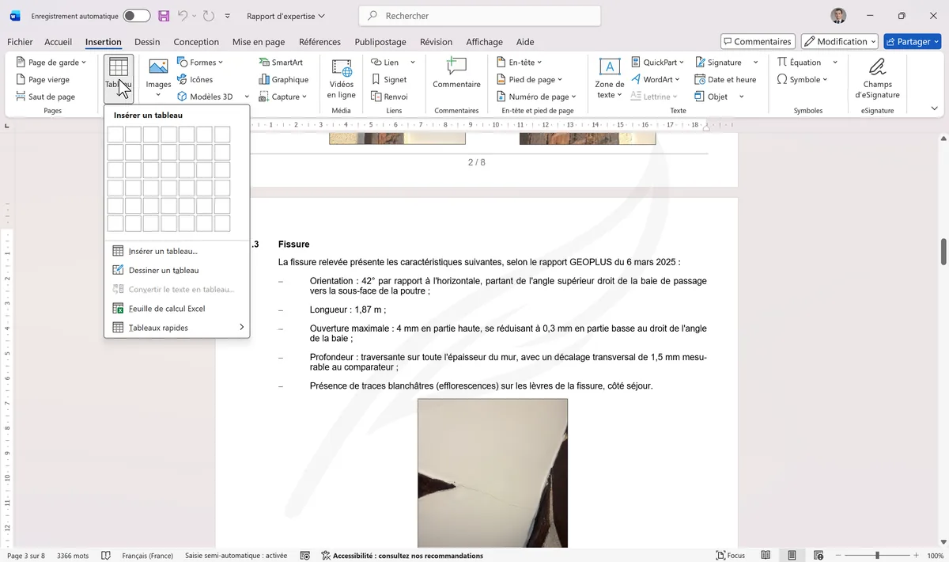Insert a Zone de texte
Image resolution: width=949 pixels, height=562 pixels.
pyautogui.click(x=608, y=78)
